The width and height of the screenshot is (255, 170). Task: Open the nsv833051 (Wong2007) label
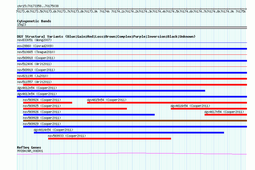coord(34,40)
